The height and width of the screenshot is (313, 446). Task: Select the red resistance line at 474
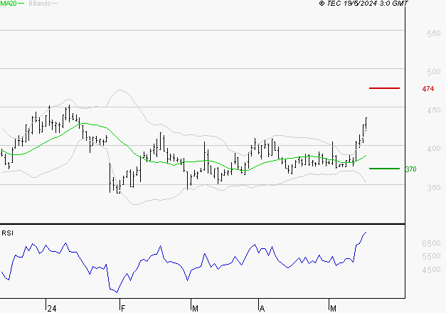pos(384,88)
